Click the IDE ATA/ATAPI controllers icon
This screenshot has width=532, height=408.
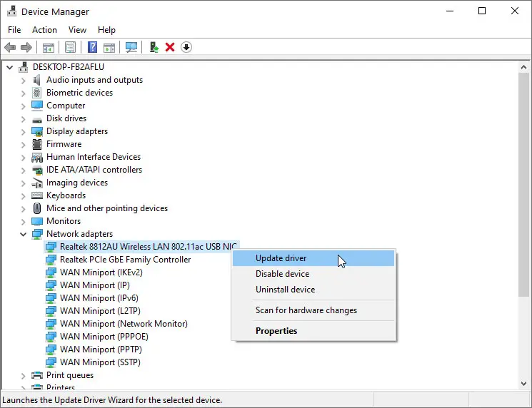[x=37, y=170]
